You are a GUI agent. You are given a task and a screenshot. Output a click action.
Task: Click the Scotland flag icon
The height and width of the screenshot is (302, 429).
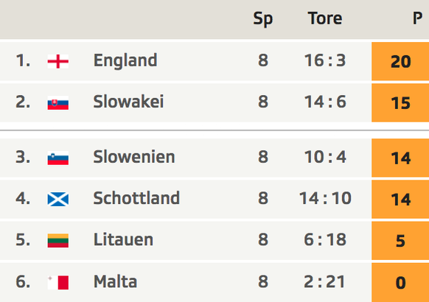pos(58,199)
